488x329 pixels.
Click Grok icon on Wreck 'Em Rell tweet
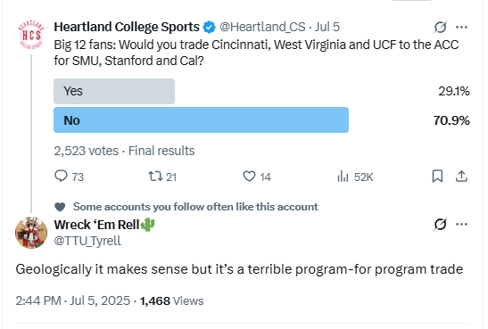point(441,224)
